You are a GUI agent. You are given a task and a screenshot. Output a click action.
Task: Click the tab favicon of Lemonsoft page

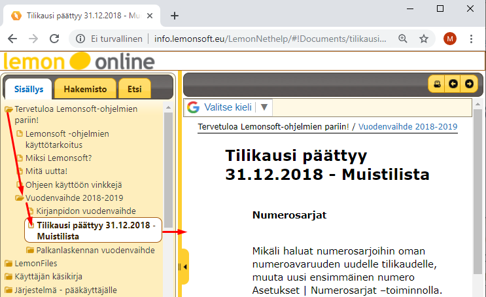tap(16, 16)
